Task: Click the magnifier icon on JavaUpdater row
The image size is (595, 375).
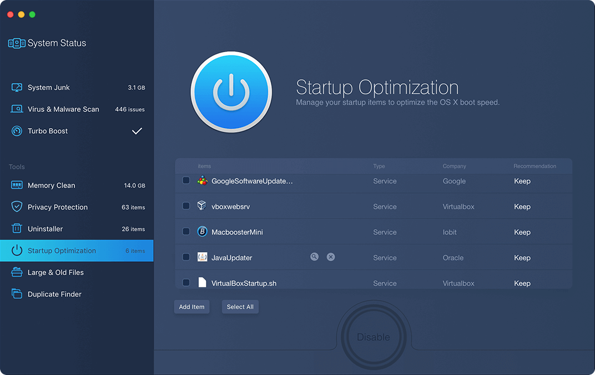Action: (x=314, y=256)
